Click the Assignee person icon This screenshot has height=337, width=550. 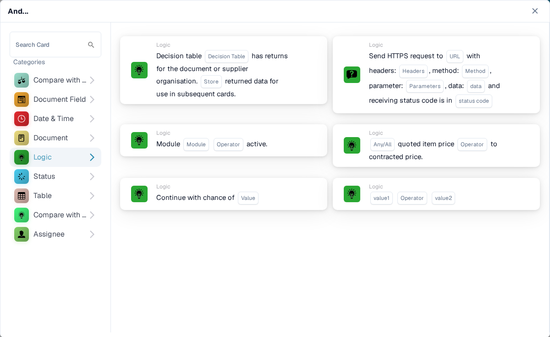(22, 234)
